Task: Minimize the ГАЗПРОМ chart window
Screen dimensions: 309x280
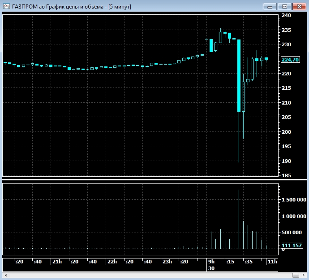Action: 270,6
